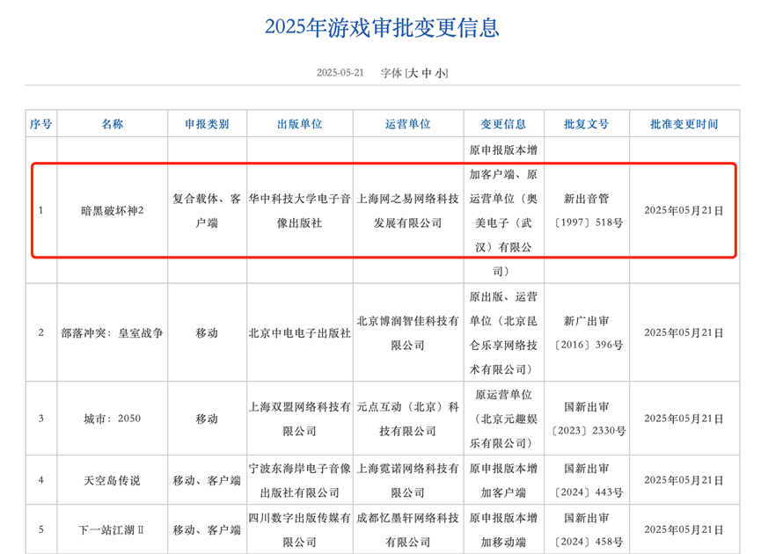Select the 大 font size option
The width and height of the screenshot is (761, 554).
click(x=413, y=73)
